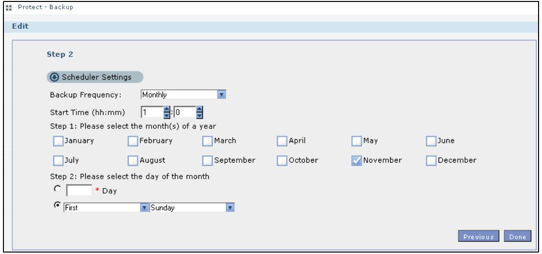Check the September checkbox
This screenshot has width=542, height=254.
(207, 161)
